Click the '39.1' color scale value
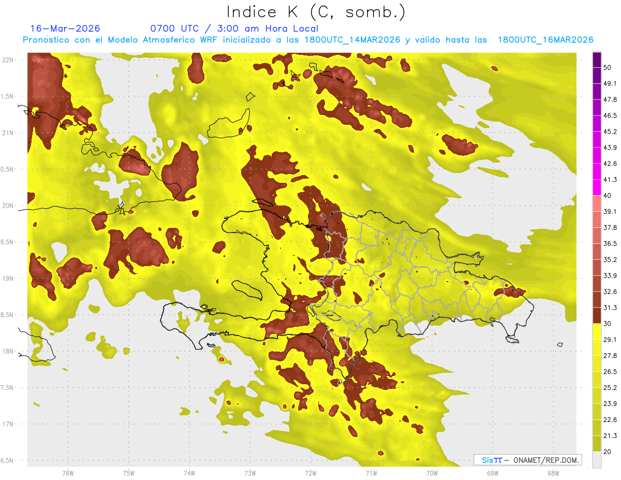This screenshot has height=480, width=621. (x=610, y=211)
